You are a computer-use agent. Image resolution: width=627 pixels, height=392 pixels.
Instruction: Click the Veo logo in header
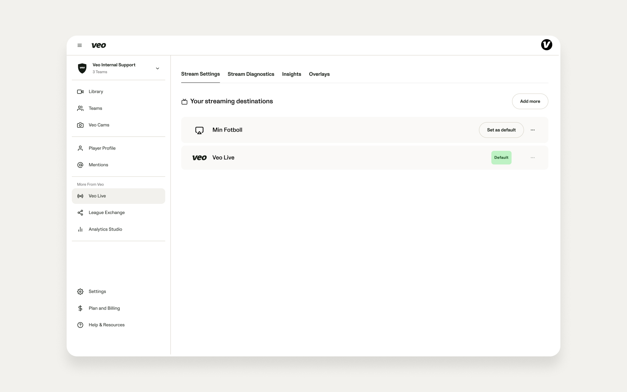(x=99, y=45)
